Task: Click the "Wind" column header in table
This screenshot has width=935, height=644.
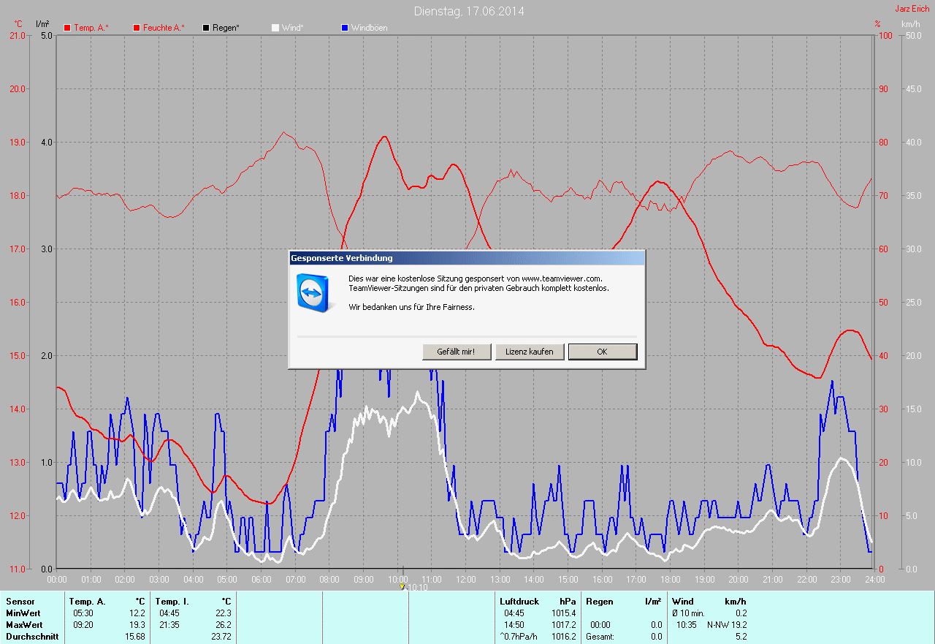Action: point(683,602)
